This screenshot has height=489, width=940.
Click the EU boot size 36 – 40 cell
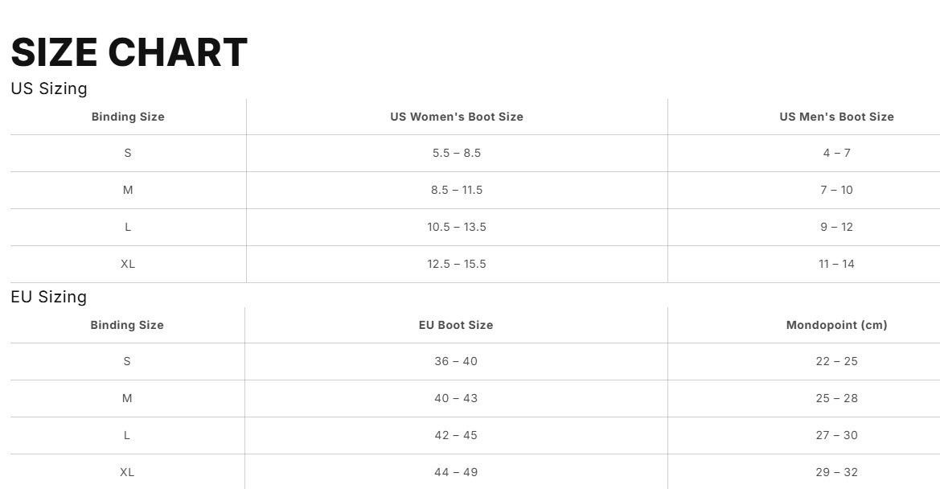coord(456,361)
